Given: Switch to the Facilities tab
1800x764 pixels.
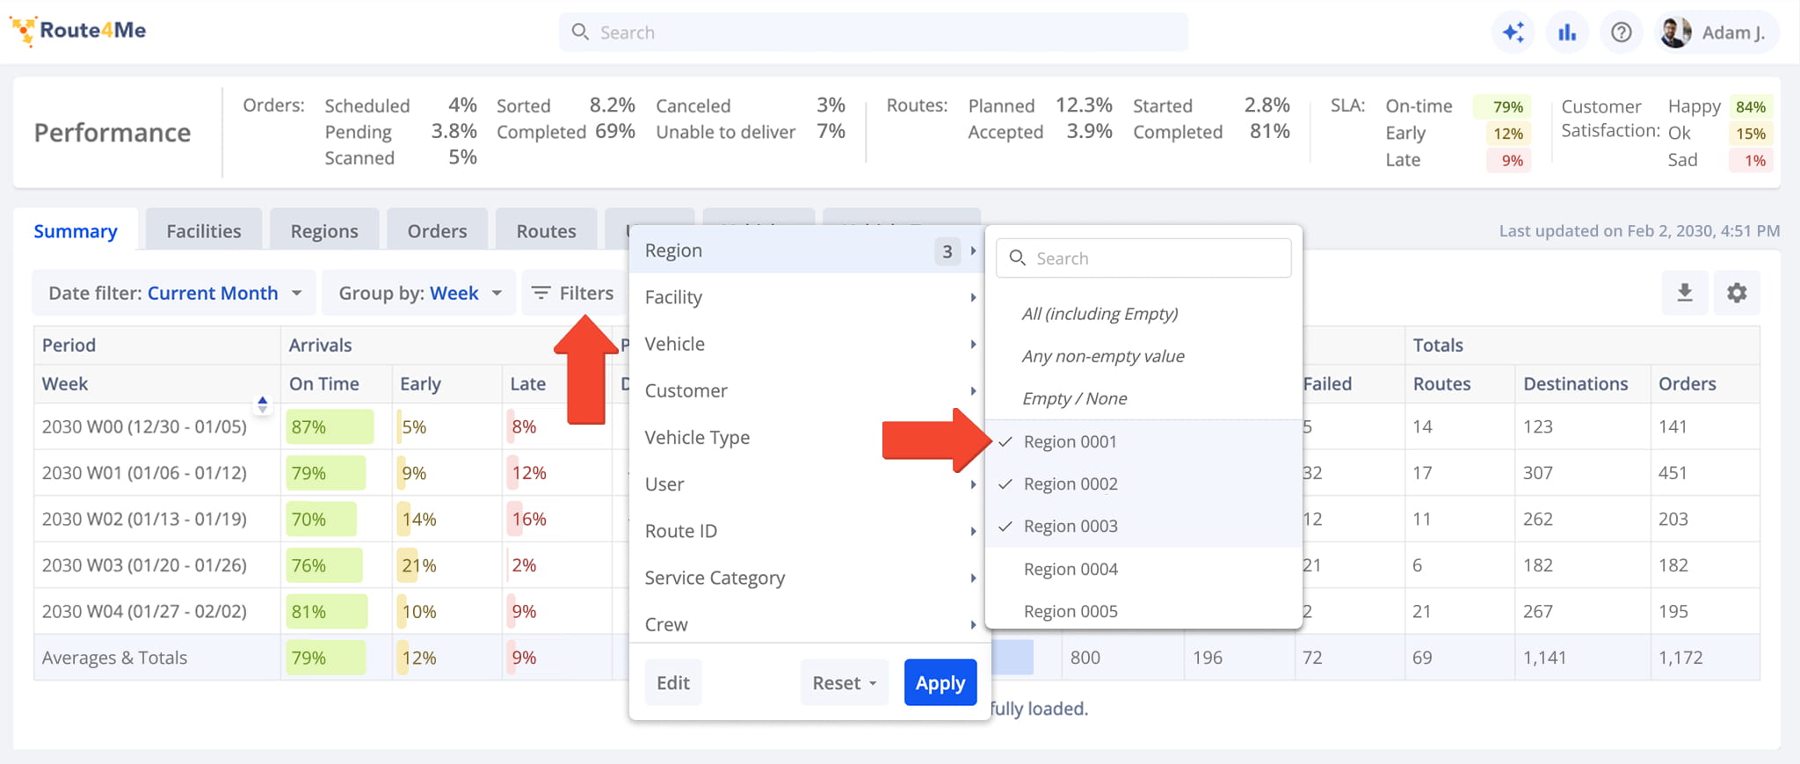Looking at the screenshot, I should click(204, 231).
